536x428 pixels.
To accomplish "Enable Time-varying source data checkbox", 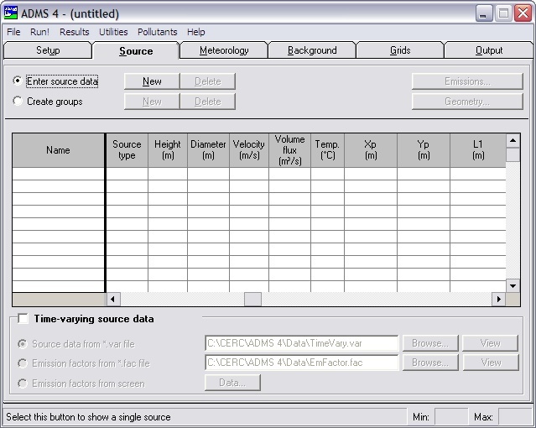I will click(23, 319).
